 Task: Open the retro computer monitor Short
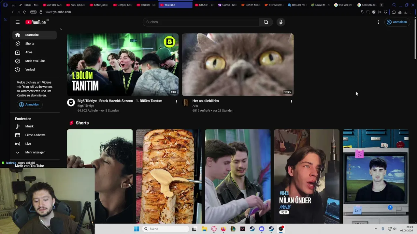click(x=376, y=176)
